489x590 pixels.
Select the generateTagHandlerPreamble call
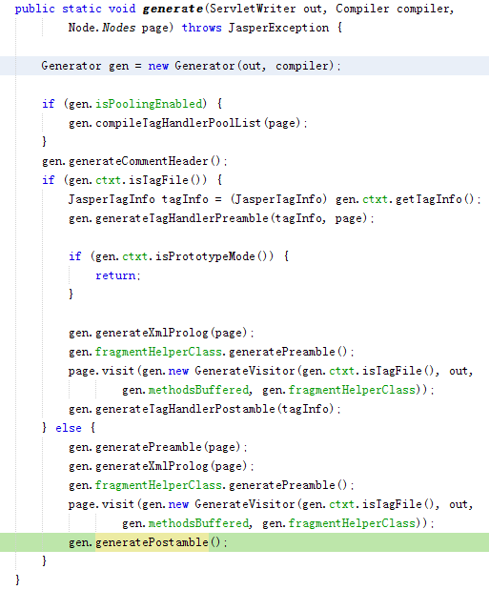[182, 218]
